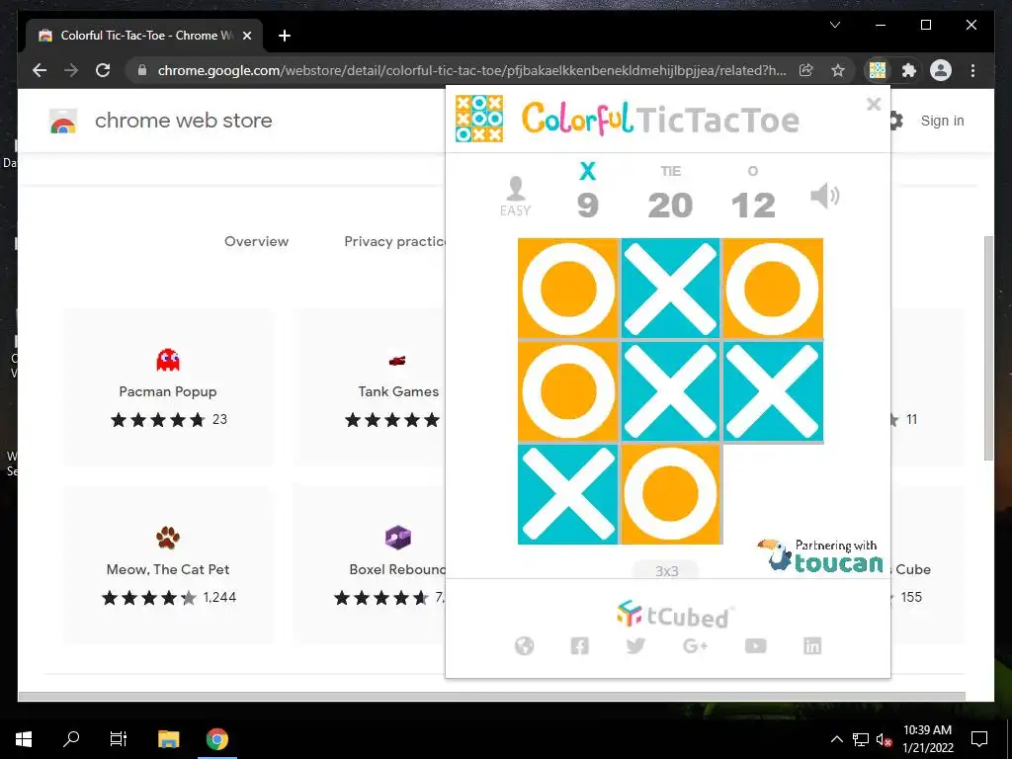Click the Pacman ghost icon

[x=168, y=360]
